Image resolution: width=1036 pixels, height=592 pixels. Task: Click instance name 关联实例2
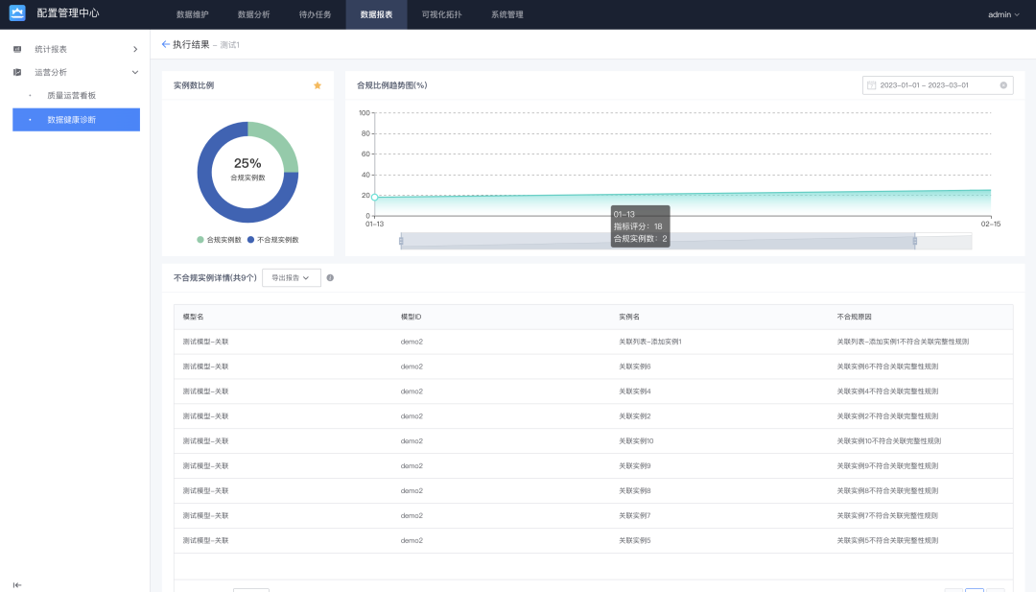click(x=635, y=417)
